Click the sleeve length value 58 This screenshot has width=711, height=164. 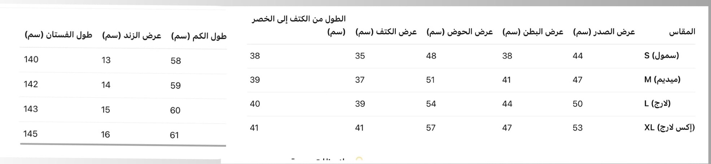tap(176, 61)
